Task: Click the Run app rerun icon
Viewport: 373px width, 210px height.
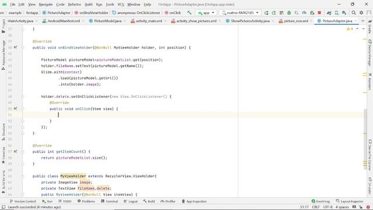Action: point(266,13)
